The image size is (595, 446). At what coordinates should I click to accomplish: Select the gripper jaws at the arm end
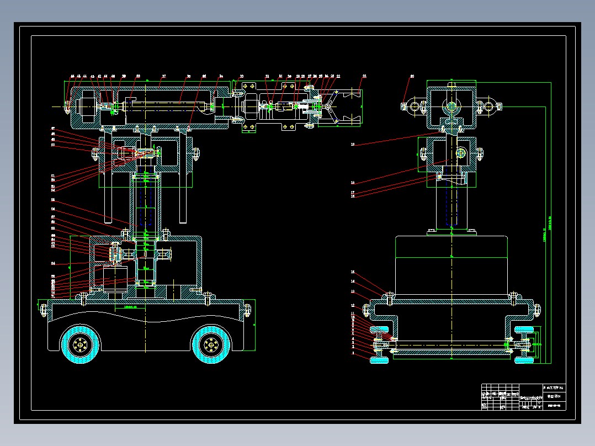click(x=343, y=107)
